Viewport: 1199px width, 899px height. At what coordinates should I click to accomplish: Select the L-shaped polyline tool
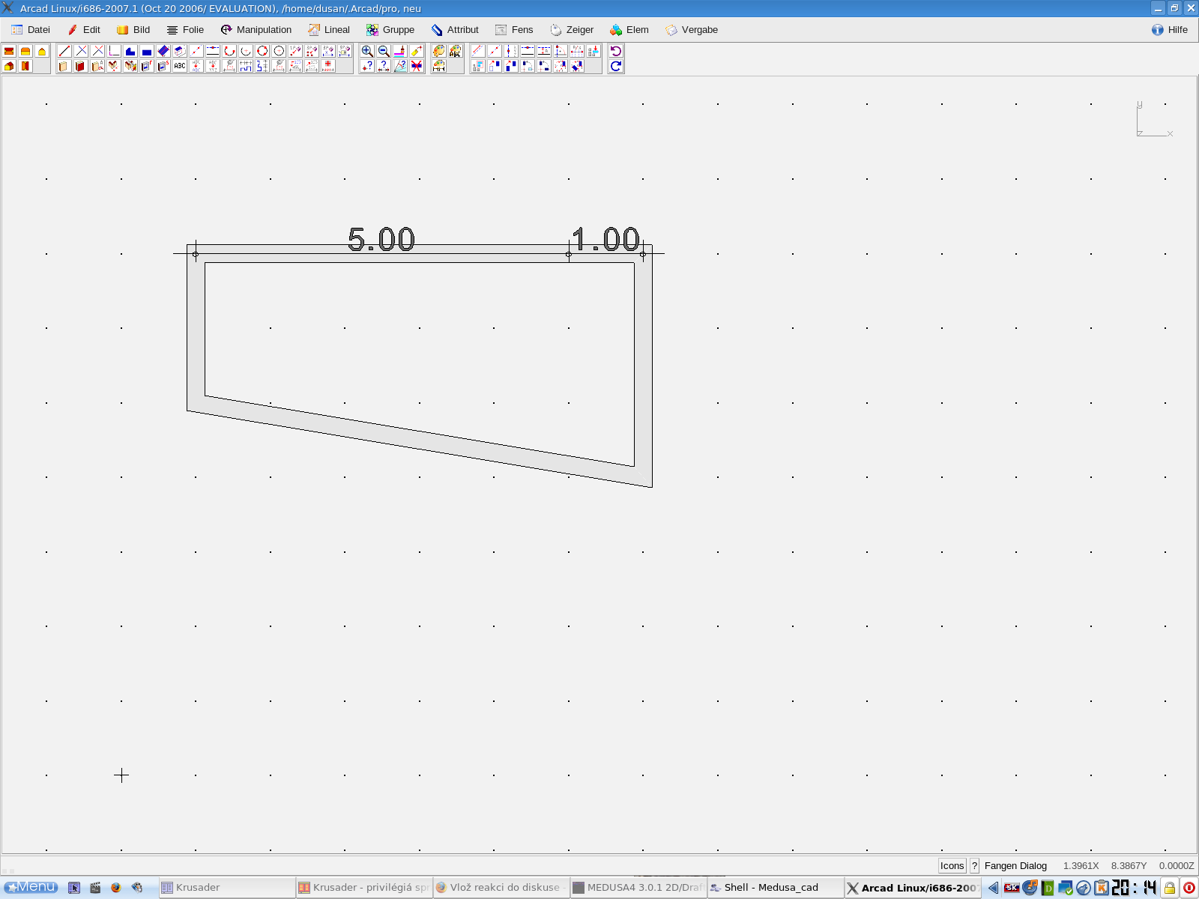(114, 51)
